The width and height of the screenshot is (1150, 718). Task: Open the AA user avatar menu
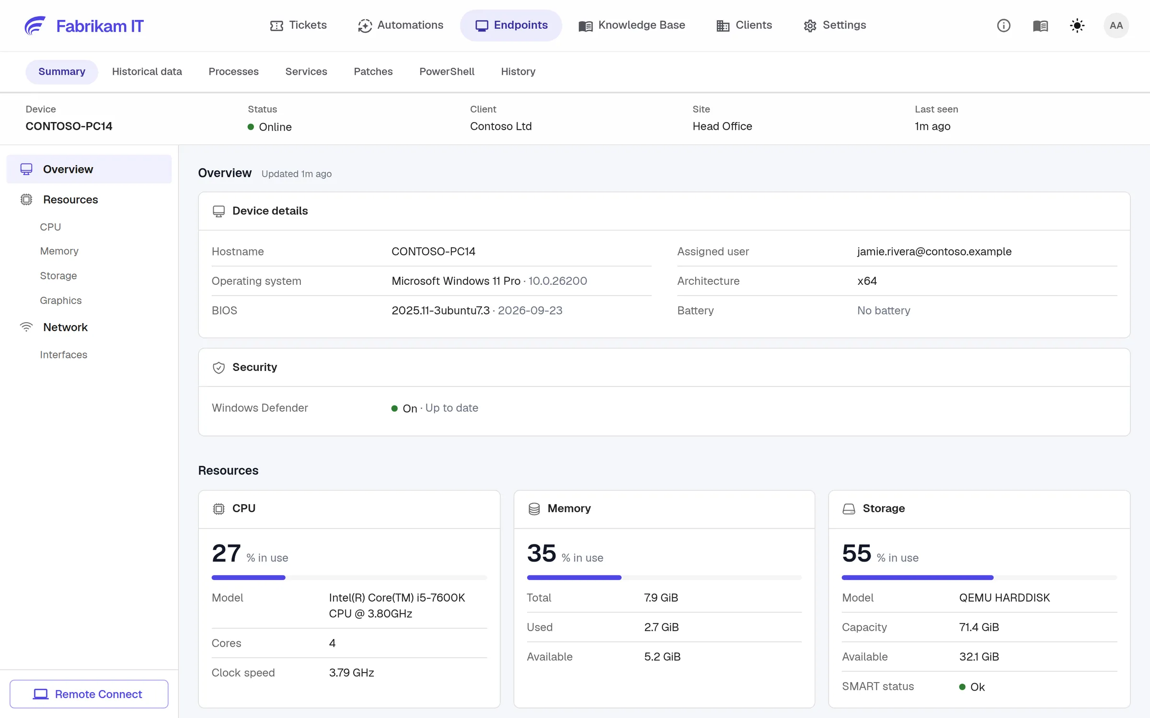coord(1116,25)
